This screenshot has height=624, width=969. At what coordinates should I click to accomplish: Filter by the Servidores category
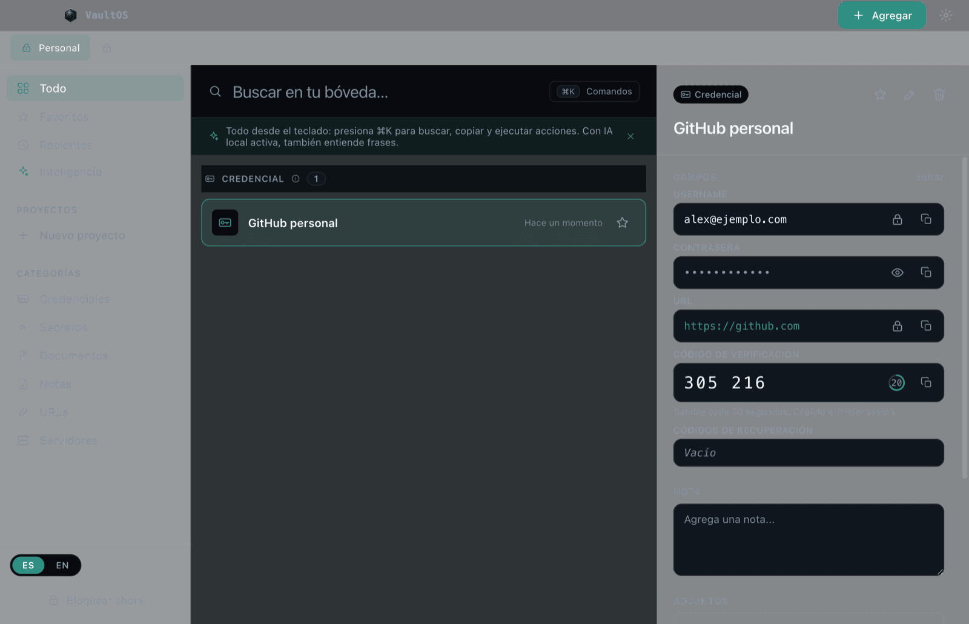click(95, 440)
